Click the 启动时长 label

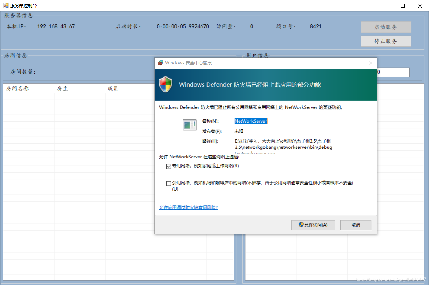tap(128, 26)
